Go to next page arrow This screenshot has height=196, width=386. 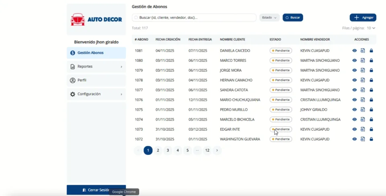217,150
